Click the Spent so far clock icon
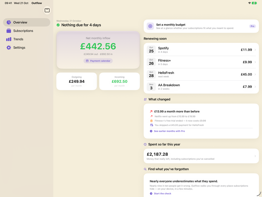Viewport: 262px width, 197px height. tap(145, 144)
